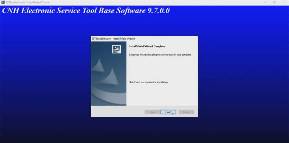The image size is (289, 143).
Task: Minimize the ESTBaseSoftware installer window
Action: click(x=265, y=2)
